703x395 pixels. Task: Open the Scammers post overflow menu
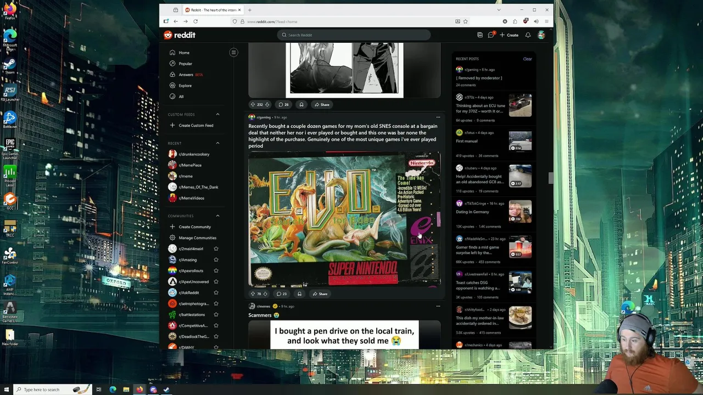point(438,306)
